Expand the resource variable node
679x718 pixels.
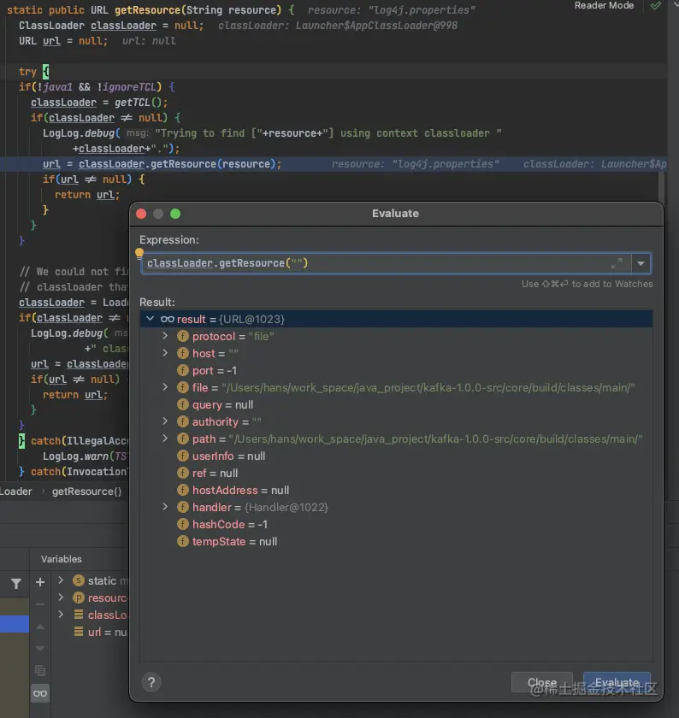(61, 597)
